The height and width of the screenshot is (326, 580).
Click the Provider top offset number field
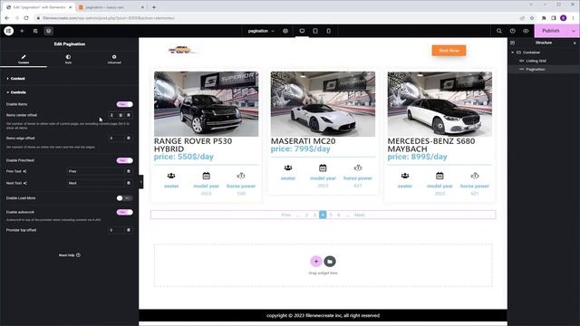pyautogui.click(x=116, y=230)
